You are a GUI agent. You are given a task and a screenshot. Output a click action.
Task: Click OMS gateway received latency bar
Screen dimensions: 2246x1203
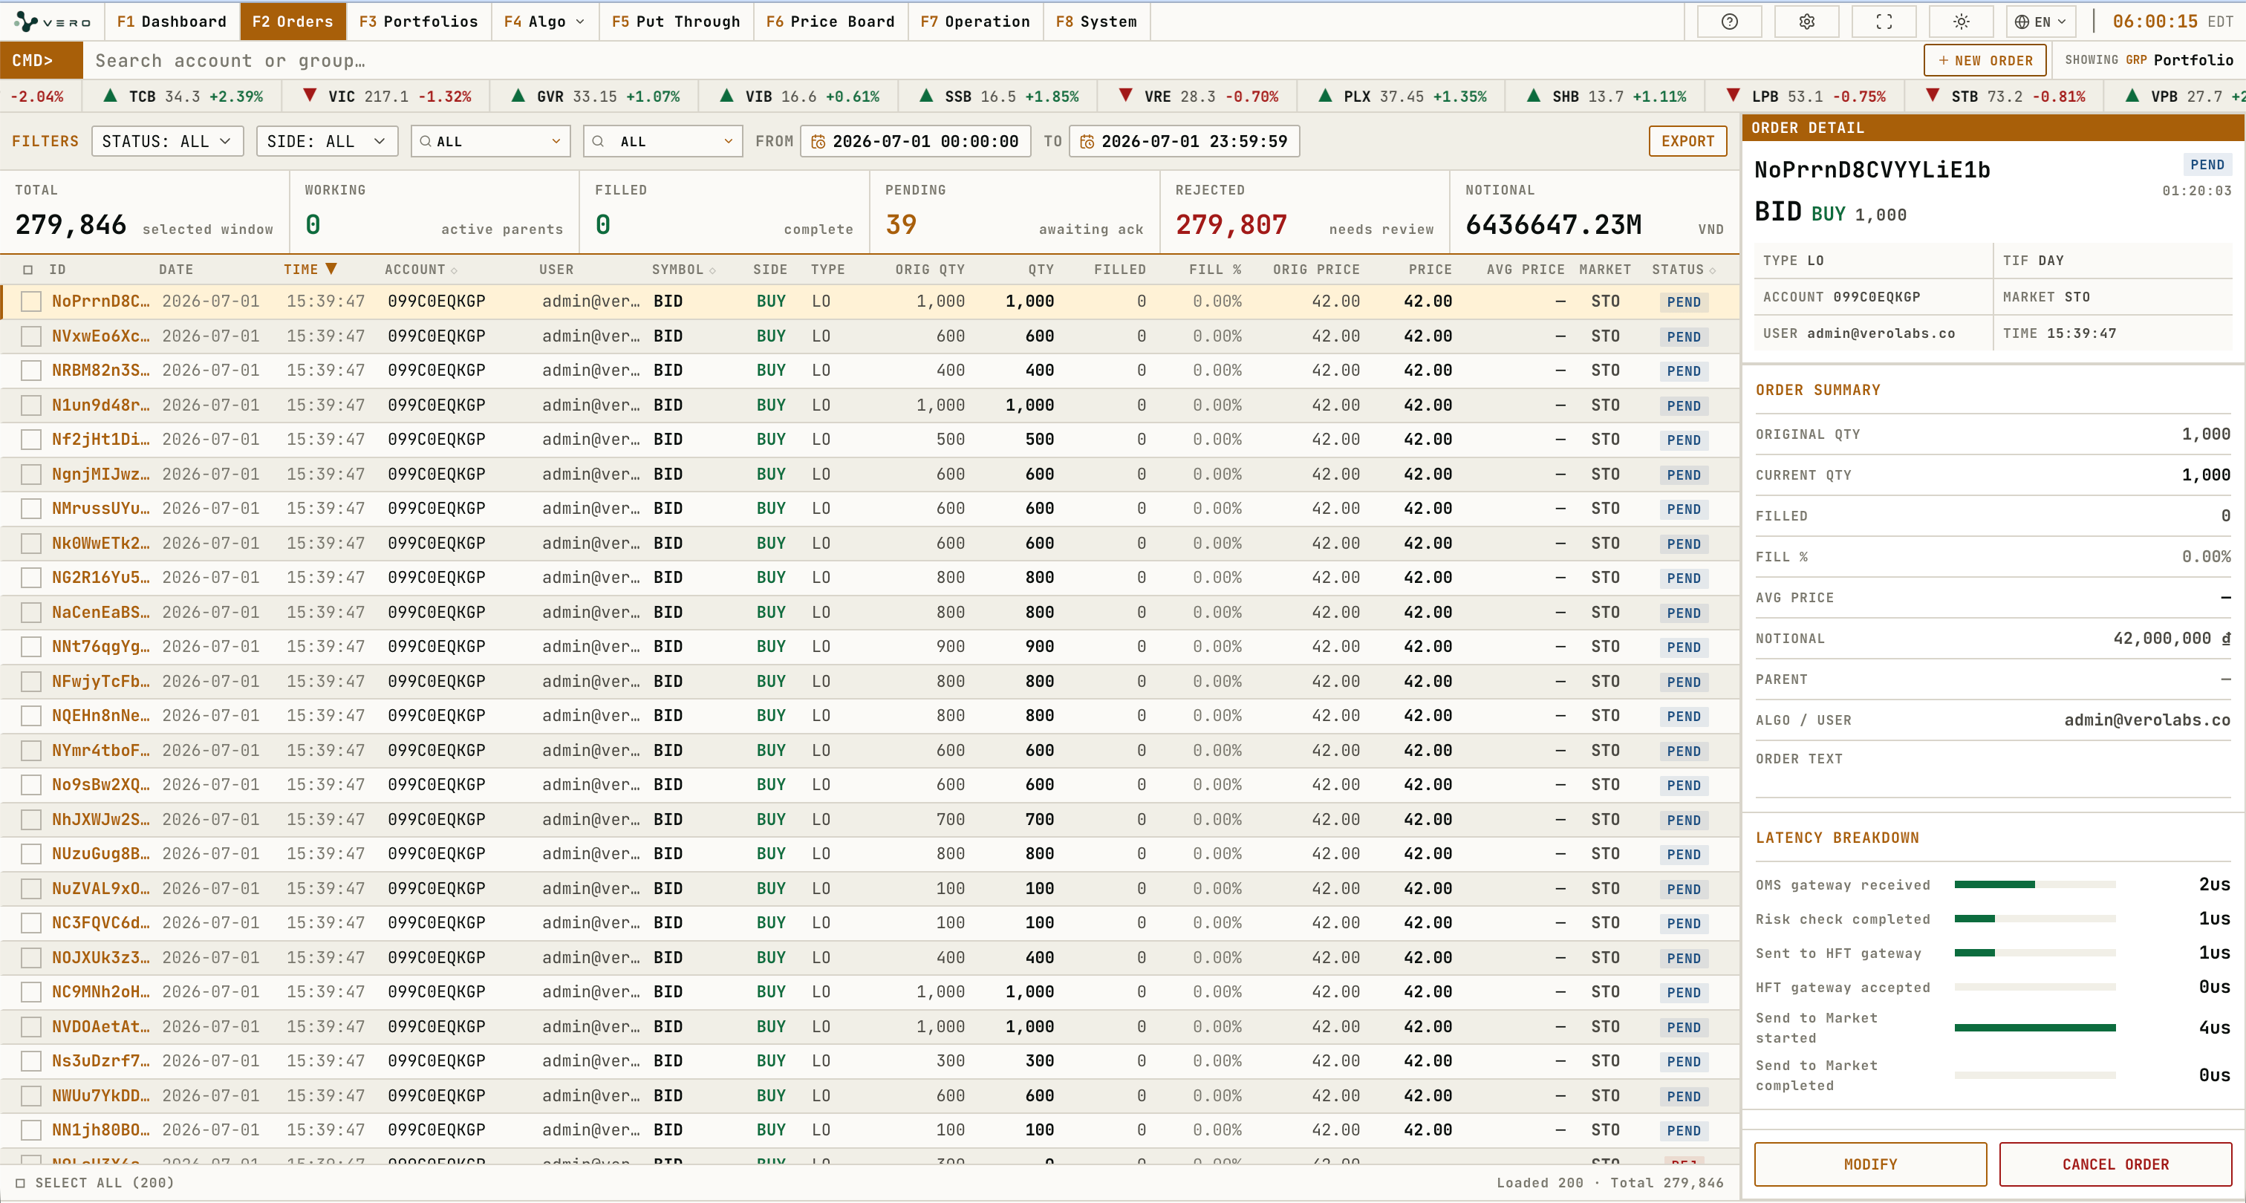click(2035, 885)
